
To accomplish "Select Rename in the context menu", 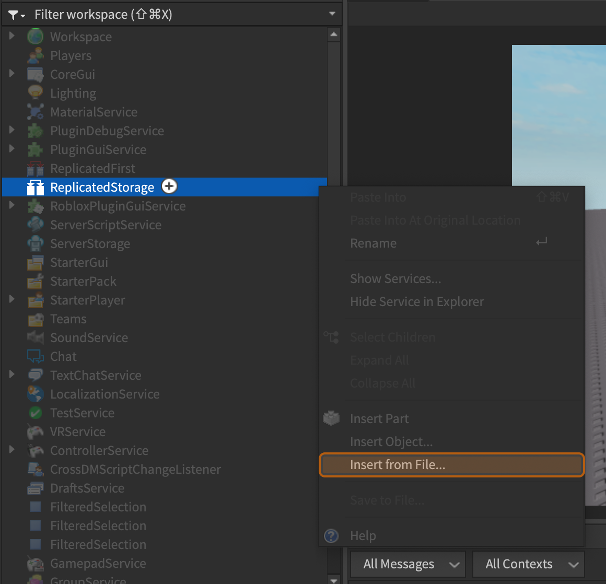I will (x=373, y=243).
